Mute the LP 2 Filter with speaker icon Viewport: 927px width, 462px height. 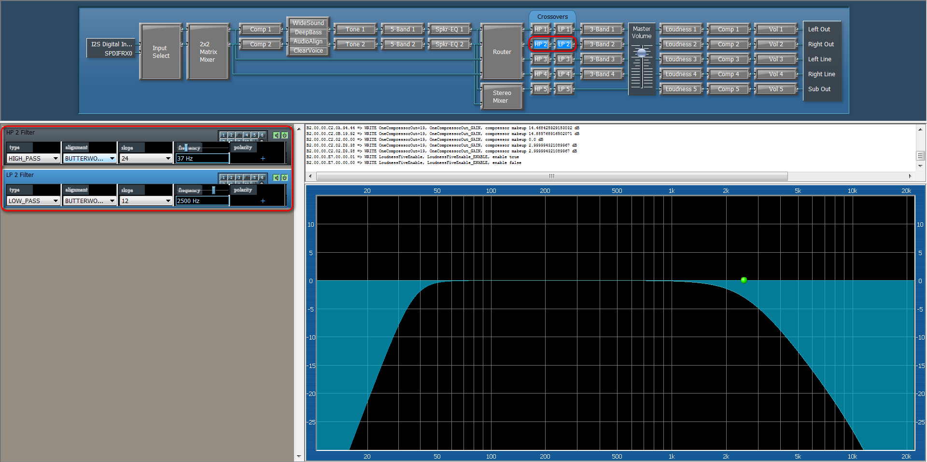point(276,178)
